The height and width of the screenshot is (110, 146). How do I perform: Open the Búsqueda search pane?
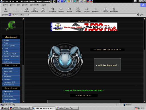(x=52, y=10)
